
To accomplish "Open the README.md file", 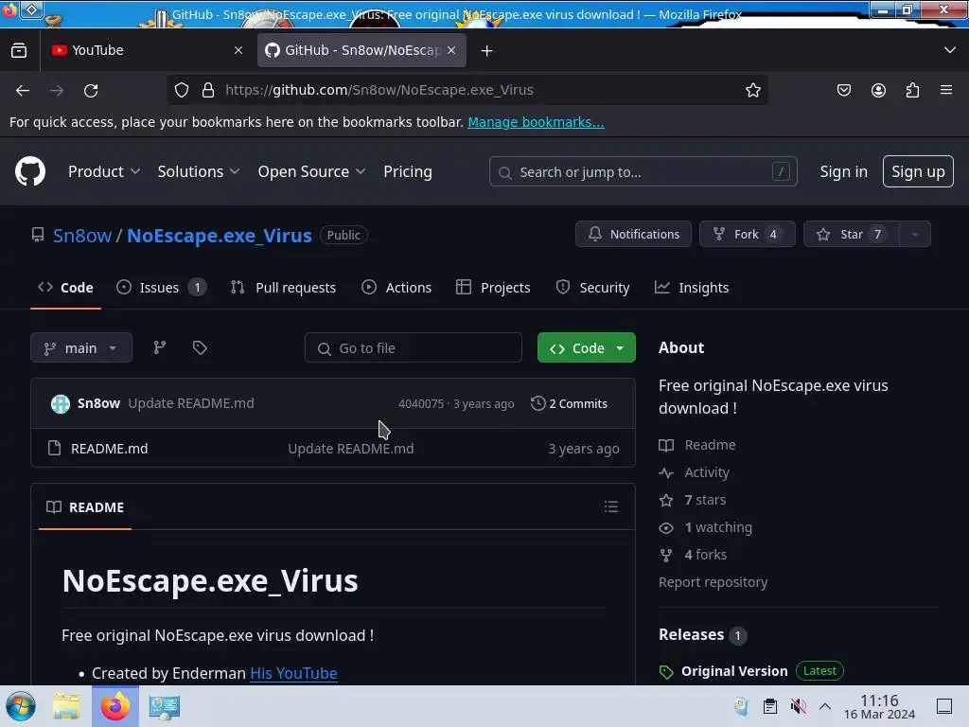I will tap(110, 449).
